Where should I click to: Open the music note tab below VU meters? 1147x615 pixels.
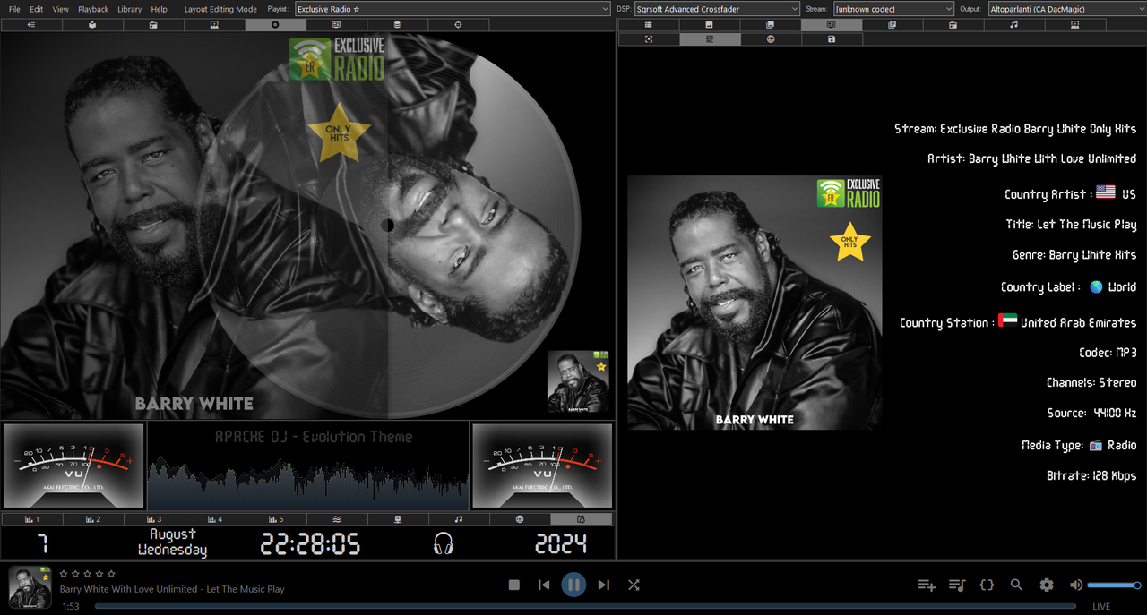click(x=458, y=519)
